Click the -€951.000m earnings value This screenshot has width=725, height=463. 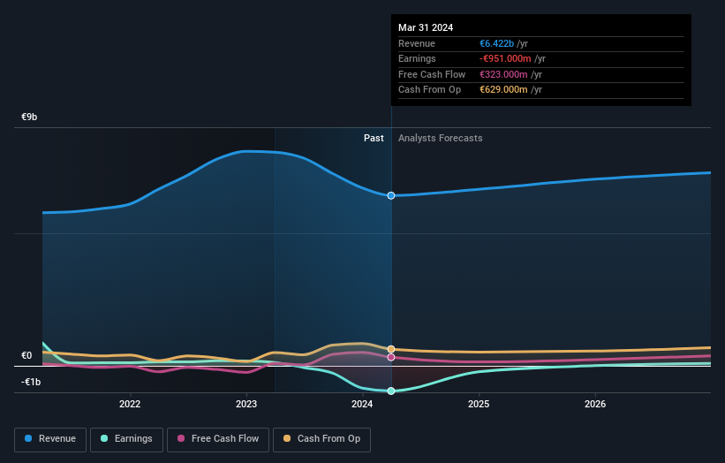tap(505, 58)
